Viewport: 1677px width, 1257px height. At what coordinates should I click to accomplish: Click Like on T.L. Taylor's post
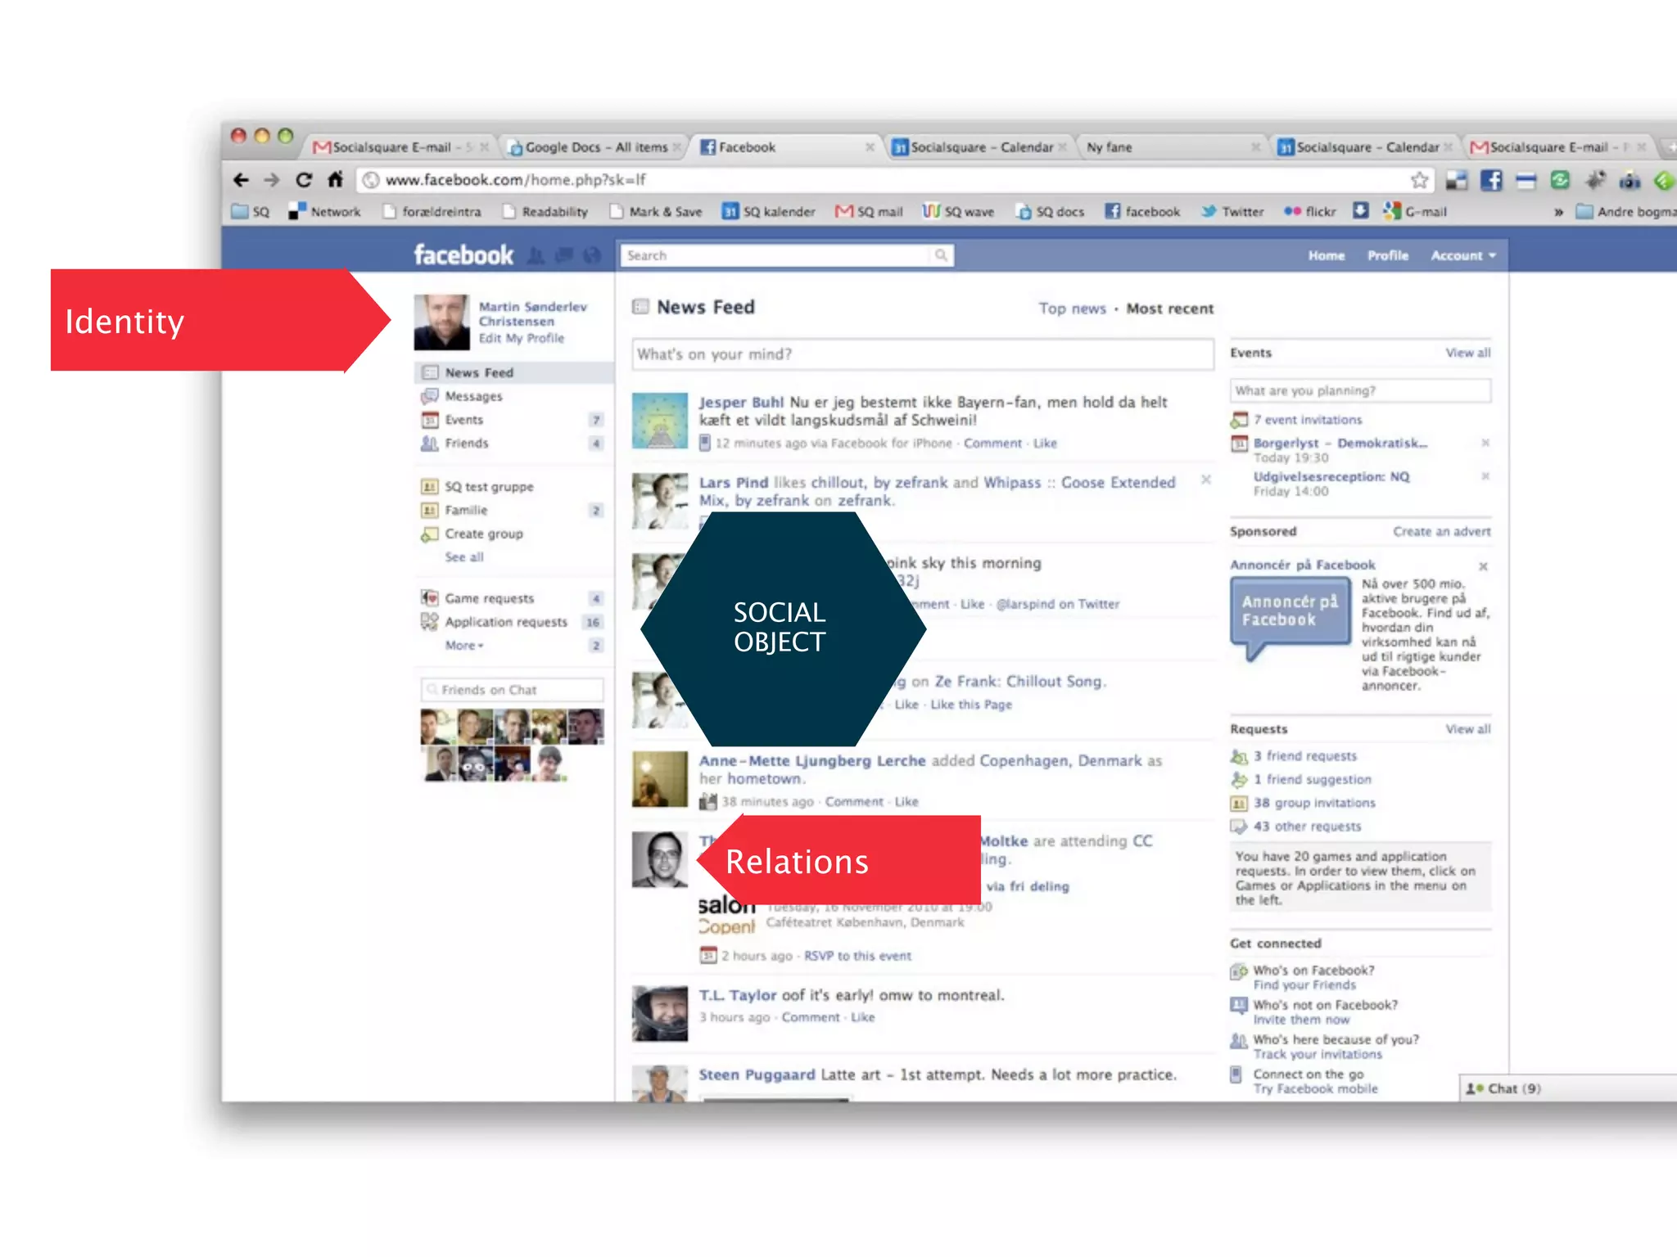pyautogui.click(x=862, y=1018)
